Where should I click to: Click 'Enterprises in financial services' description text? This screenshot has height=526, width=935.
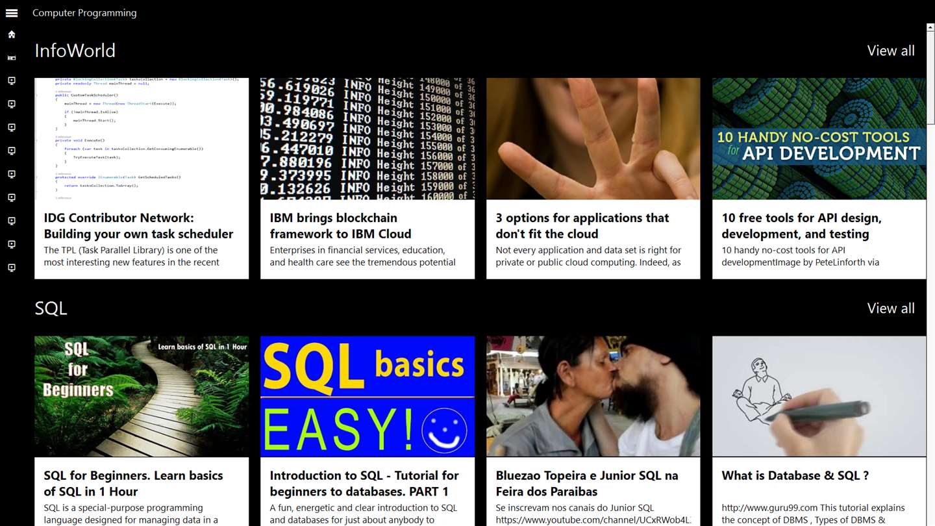(x=362, y=256)
